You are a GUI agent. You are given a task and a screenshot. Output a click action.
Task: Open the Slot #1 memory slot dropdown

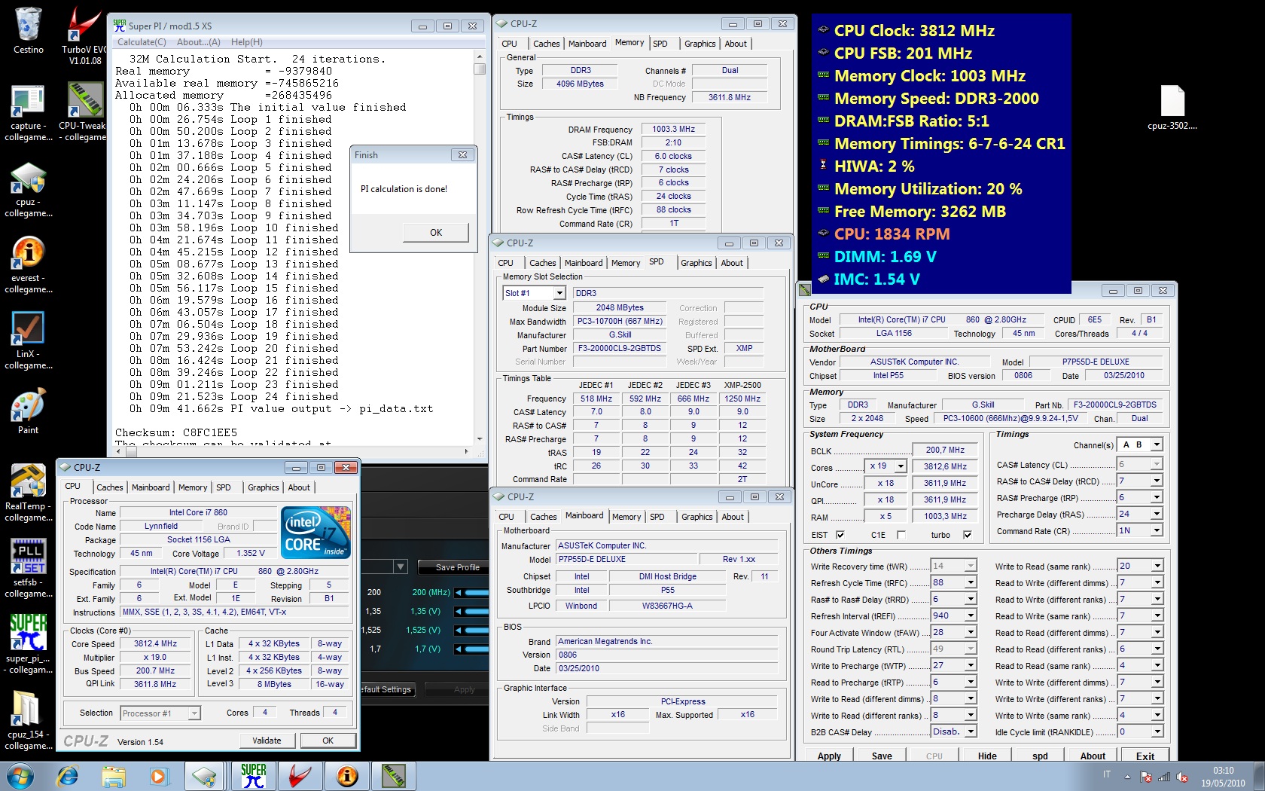[559, 293]
